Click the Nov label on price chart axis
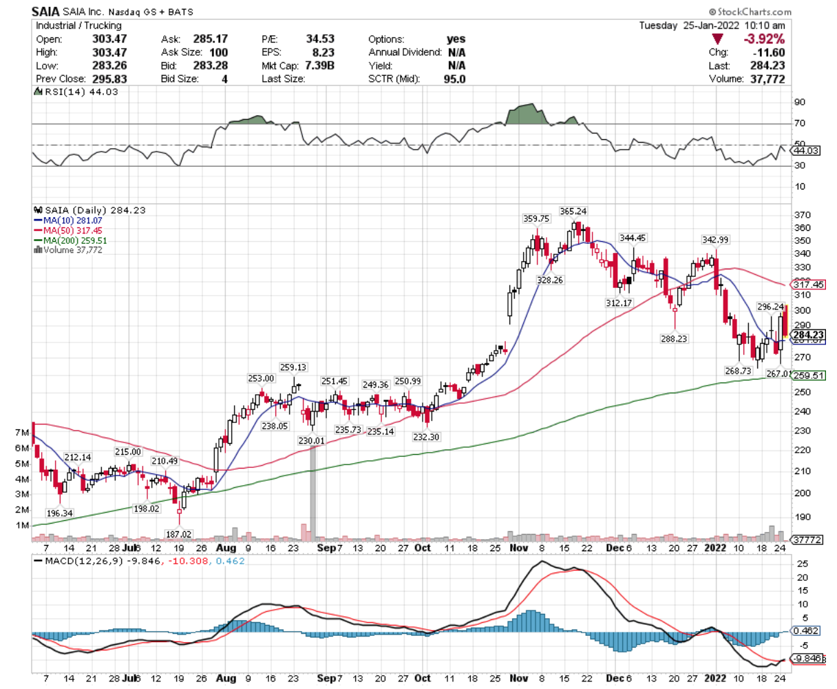The width and height of the screenshot is (837, 689). click(520, 548)
